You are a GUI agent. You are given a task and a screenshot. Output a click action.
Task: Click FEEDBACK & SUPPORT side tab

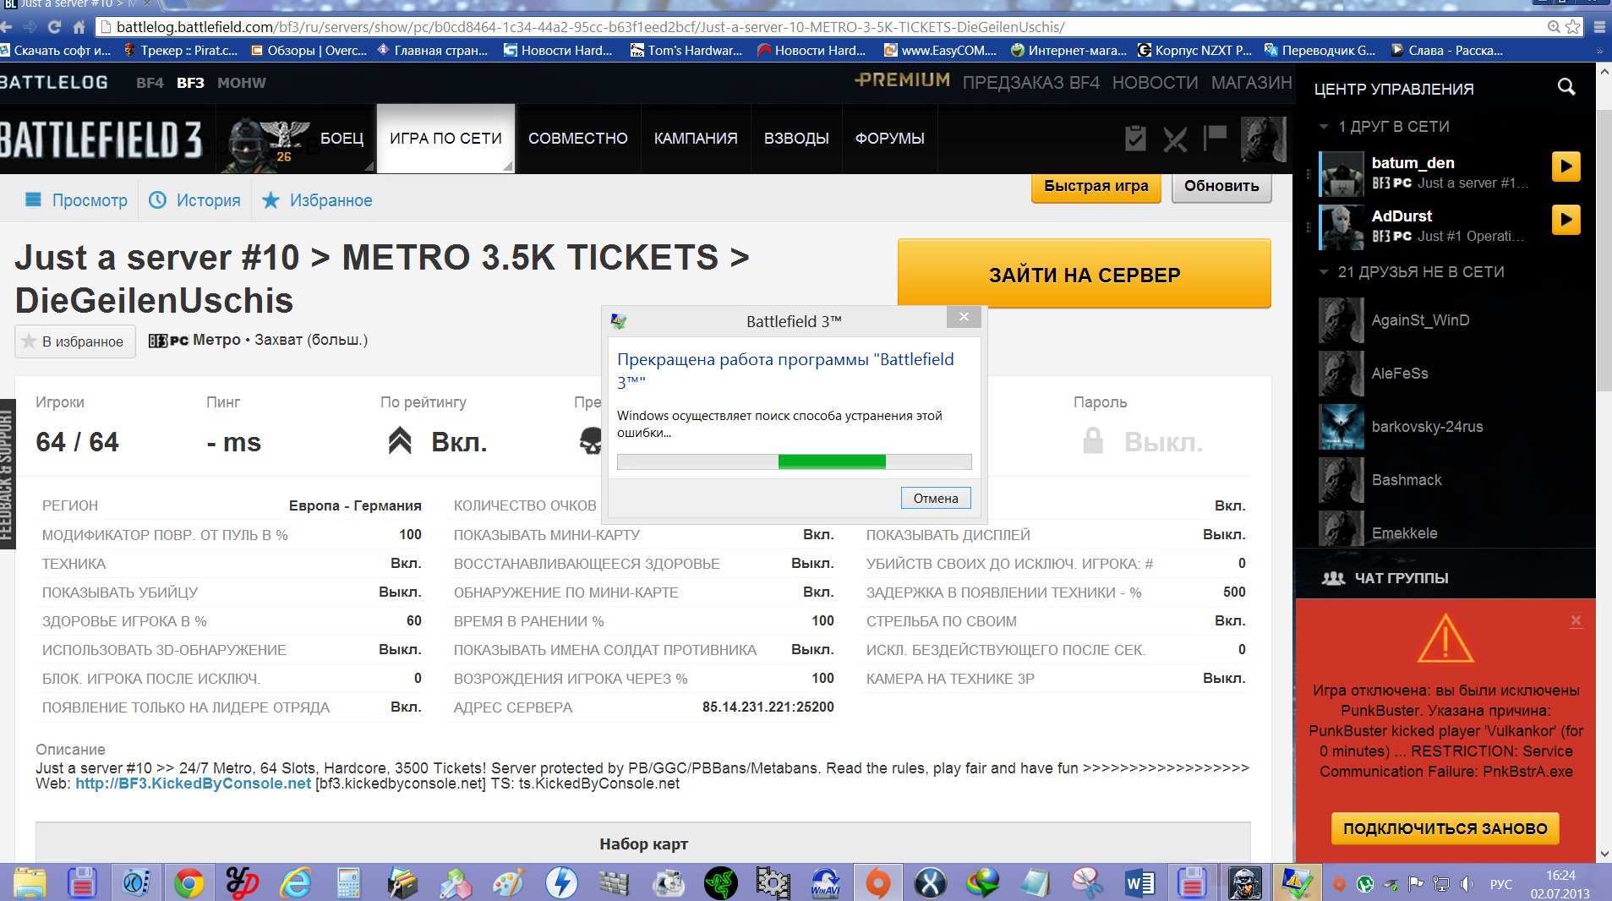(x=8, y=473)
